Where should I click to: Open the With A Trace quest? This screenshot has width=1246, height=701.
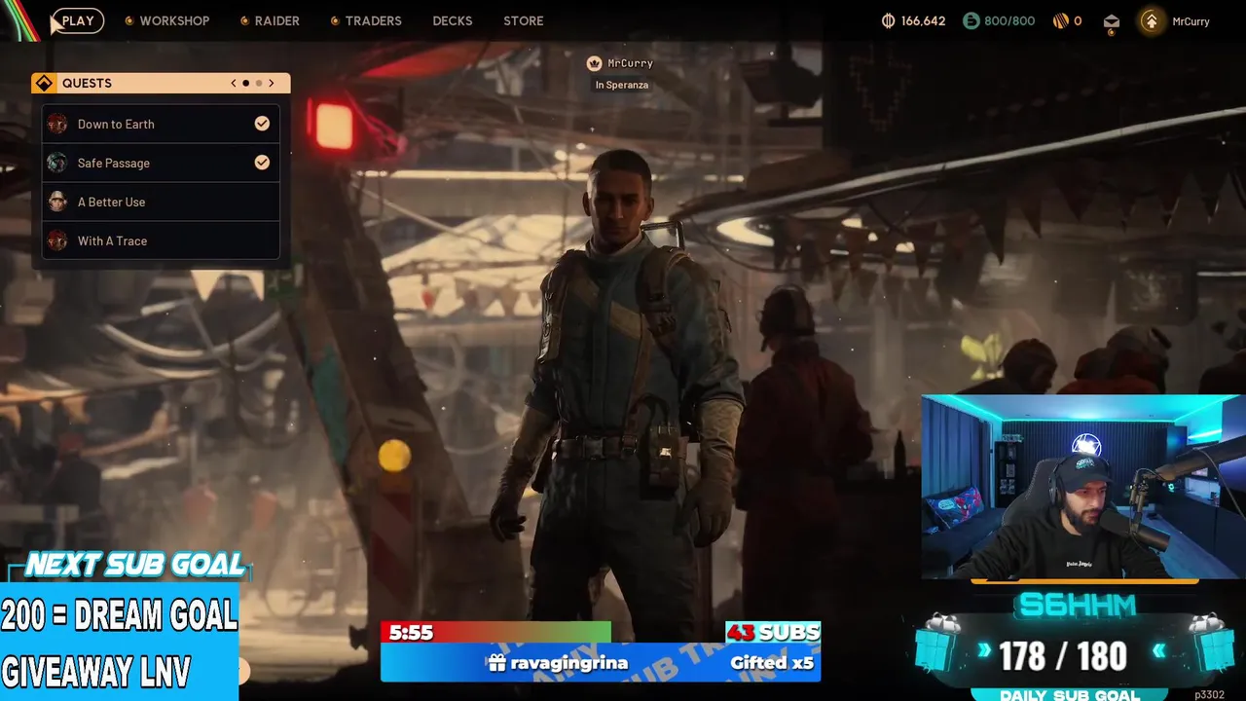[x=161, y=240]
